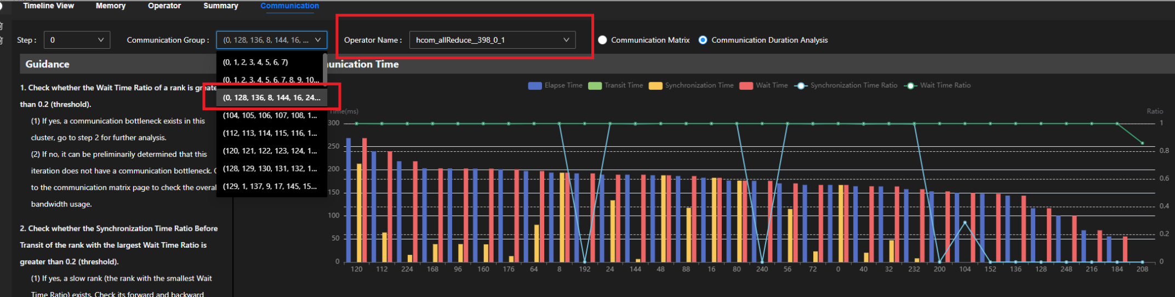Select the Communication tab
This screenshot has height=297, width=1175.
(x=289, y=5)
